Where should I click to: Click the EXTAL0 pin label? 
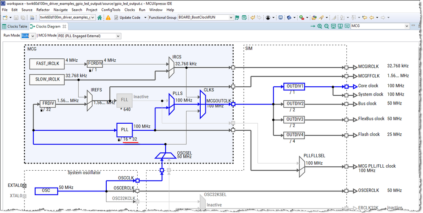15,185
